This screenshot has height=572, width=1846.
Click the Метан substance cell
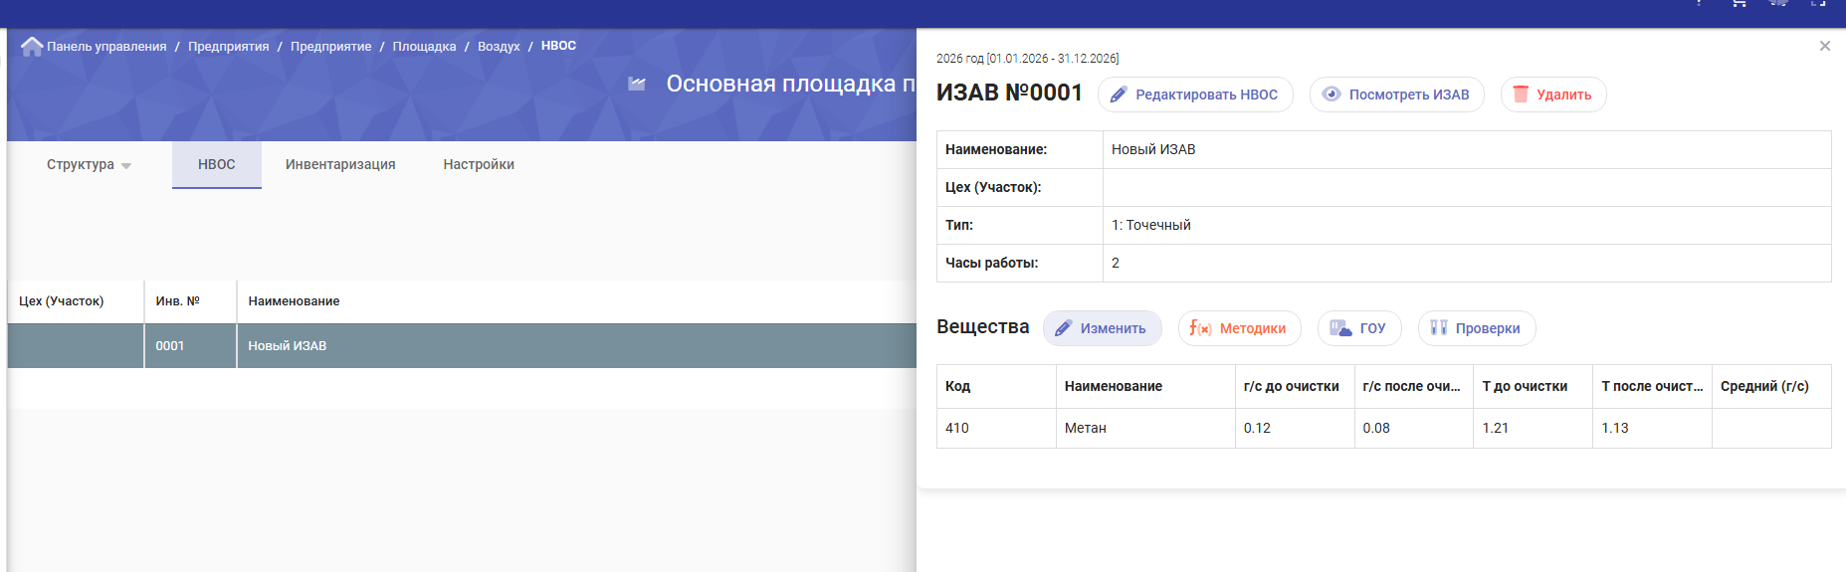click(1145, 428)
